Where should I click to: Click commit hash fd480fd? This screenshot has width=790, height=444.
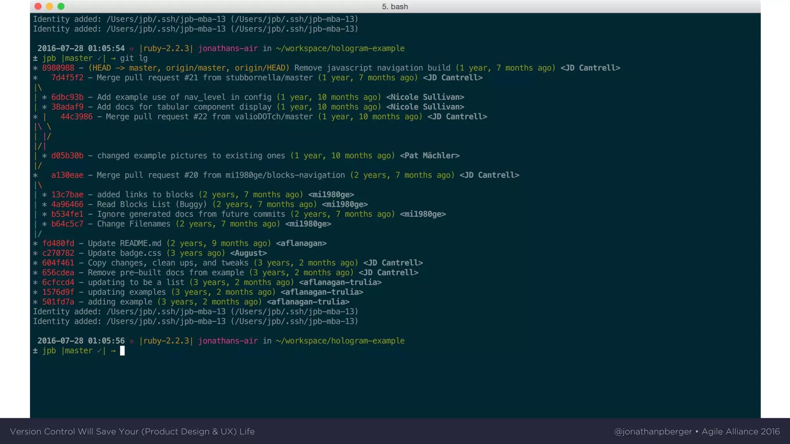point(58,243)
